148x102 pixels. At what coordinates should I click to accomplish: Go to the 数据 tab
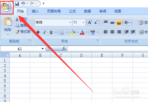point(88,11)
